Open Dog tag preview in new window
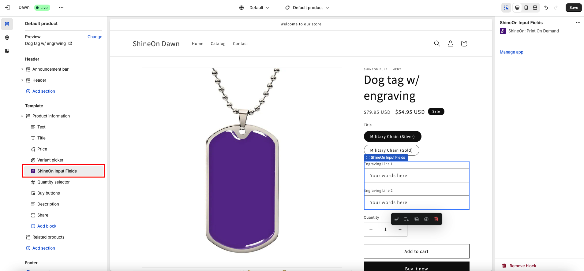This screenshot has height=271, width=584. (70, 43)
